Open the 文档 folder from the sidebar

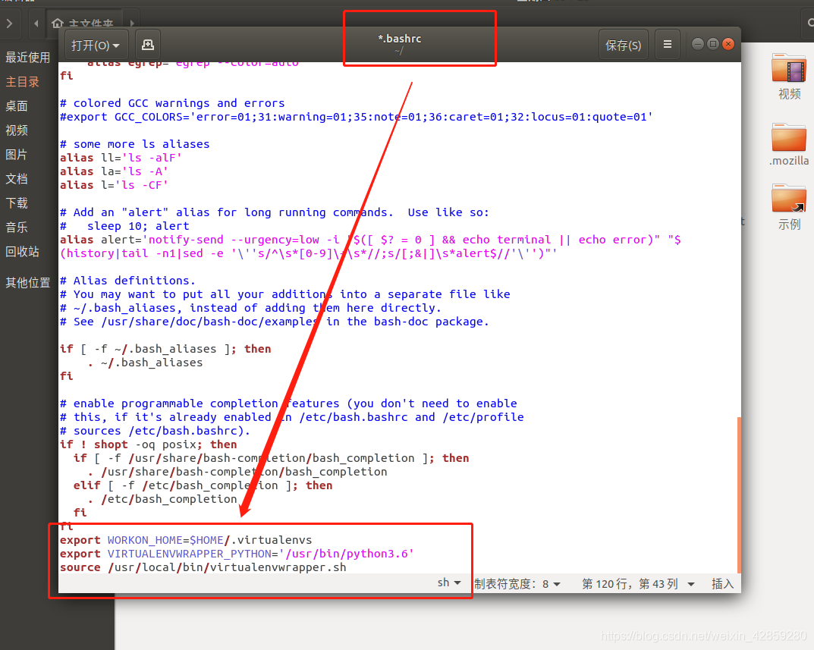click(x=17, y=179)
